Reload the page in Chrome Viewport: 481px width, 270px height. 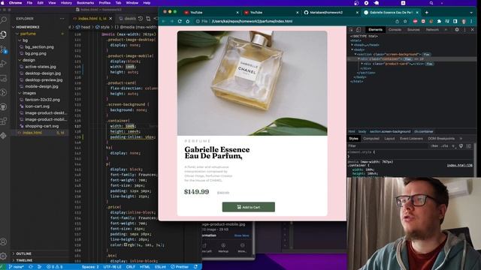[x=180, y=22]
